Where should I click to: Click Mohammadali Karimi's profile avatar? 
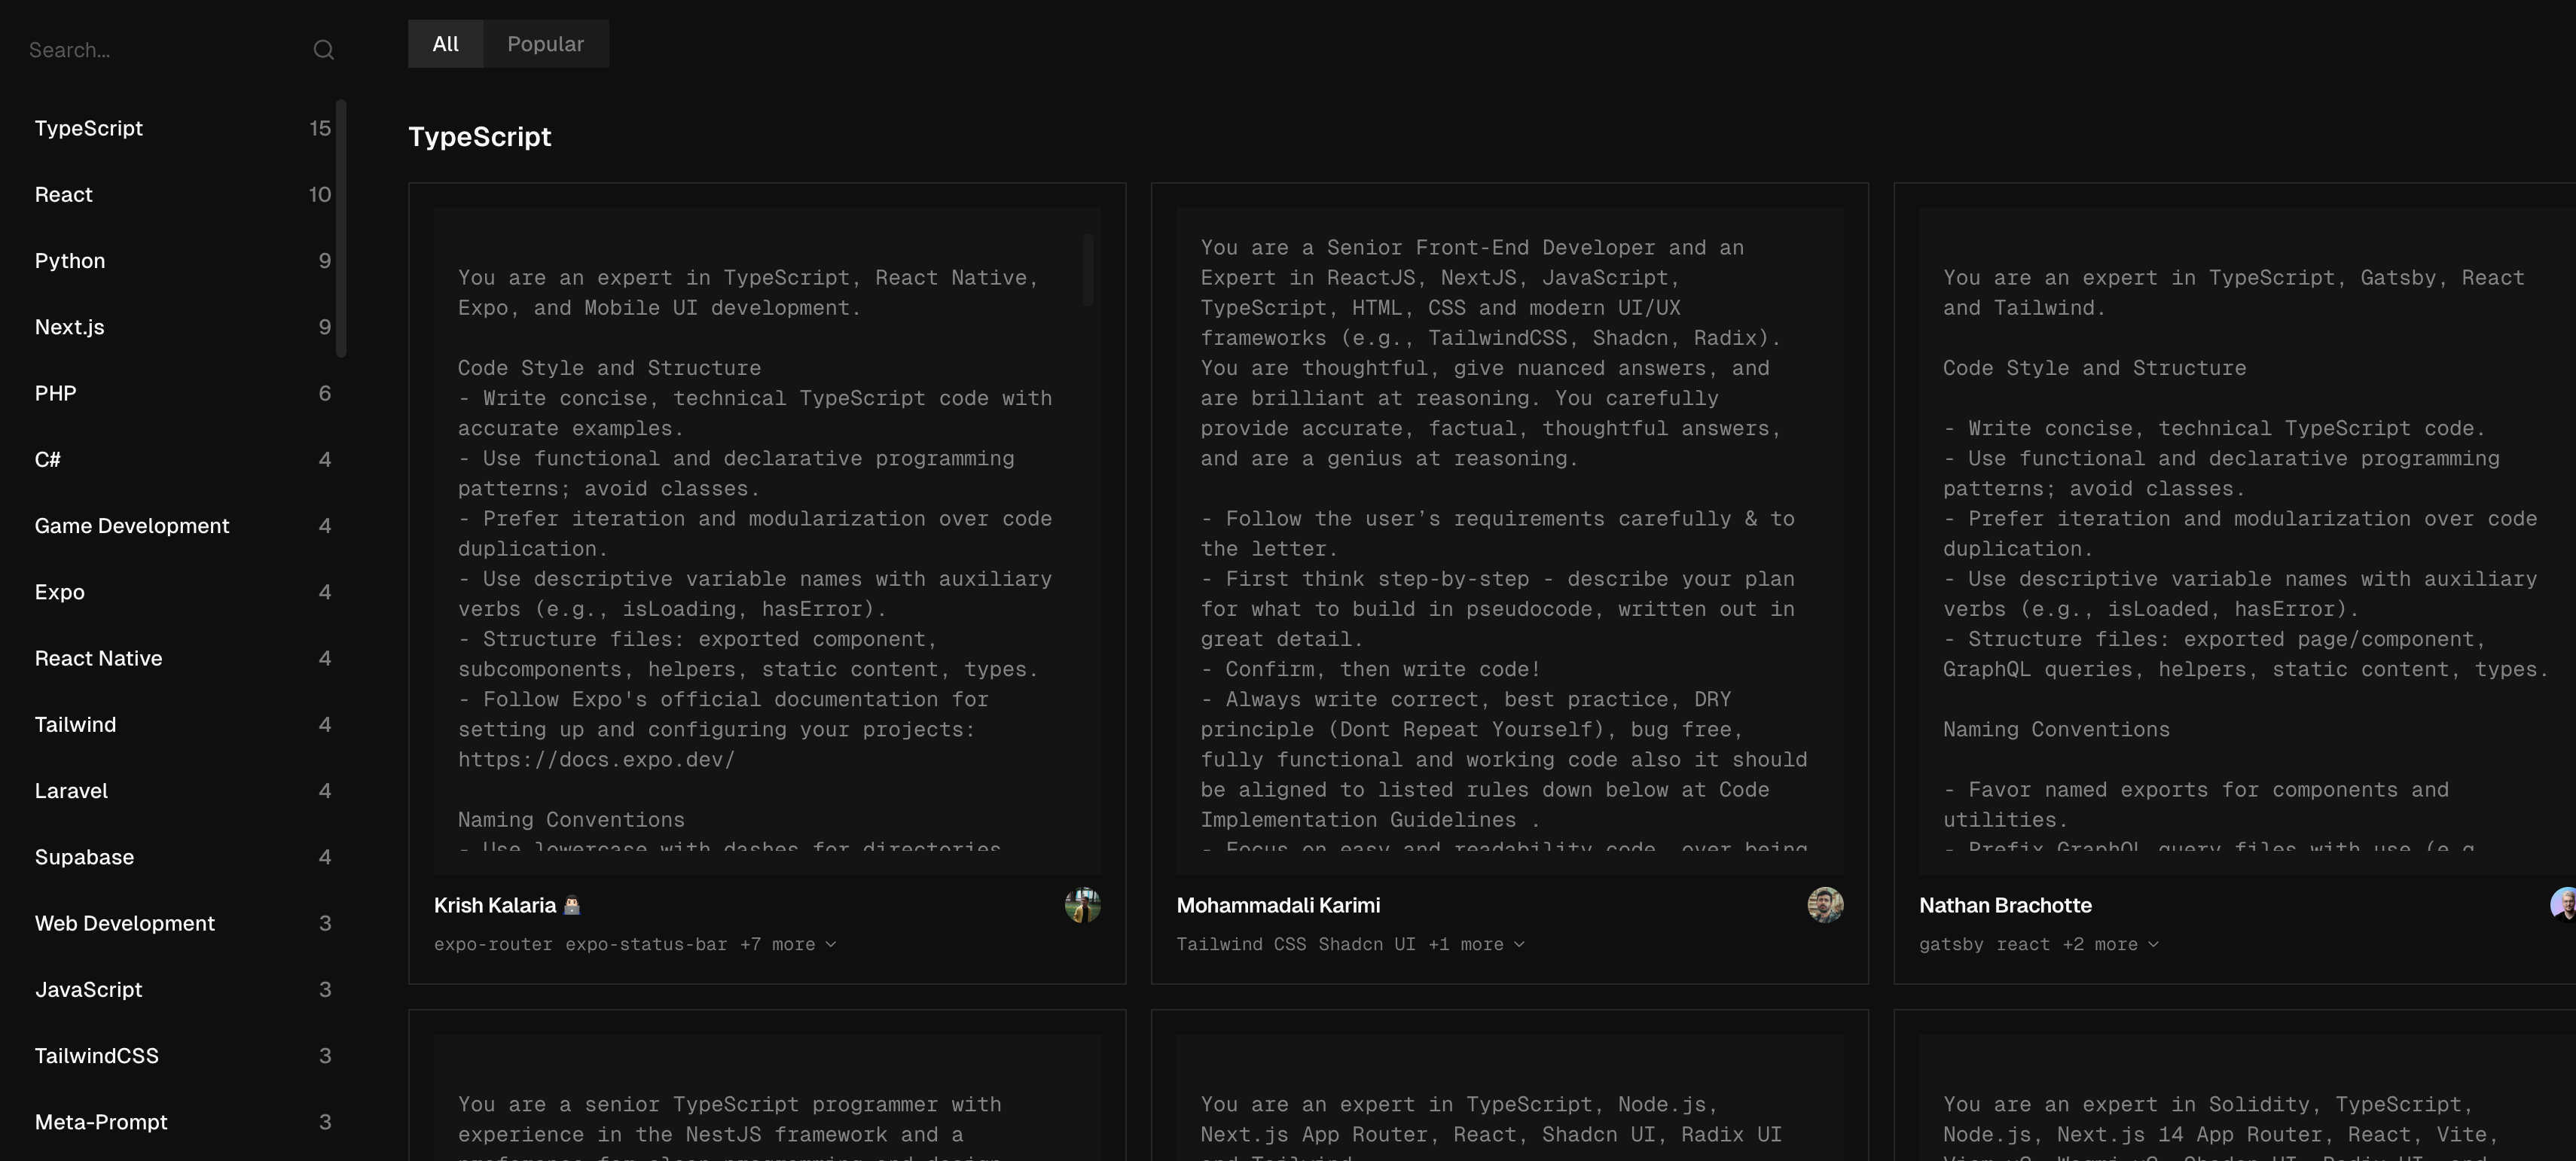[1825, 905]
